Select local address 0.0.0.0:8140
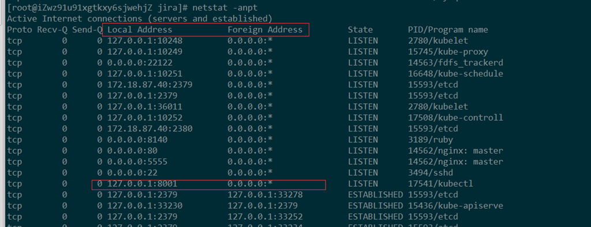This screenshot has width=591, height=227. point(137,140)
